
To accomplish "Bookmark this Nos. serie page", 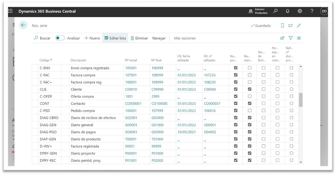I will 282,25.
